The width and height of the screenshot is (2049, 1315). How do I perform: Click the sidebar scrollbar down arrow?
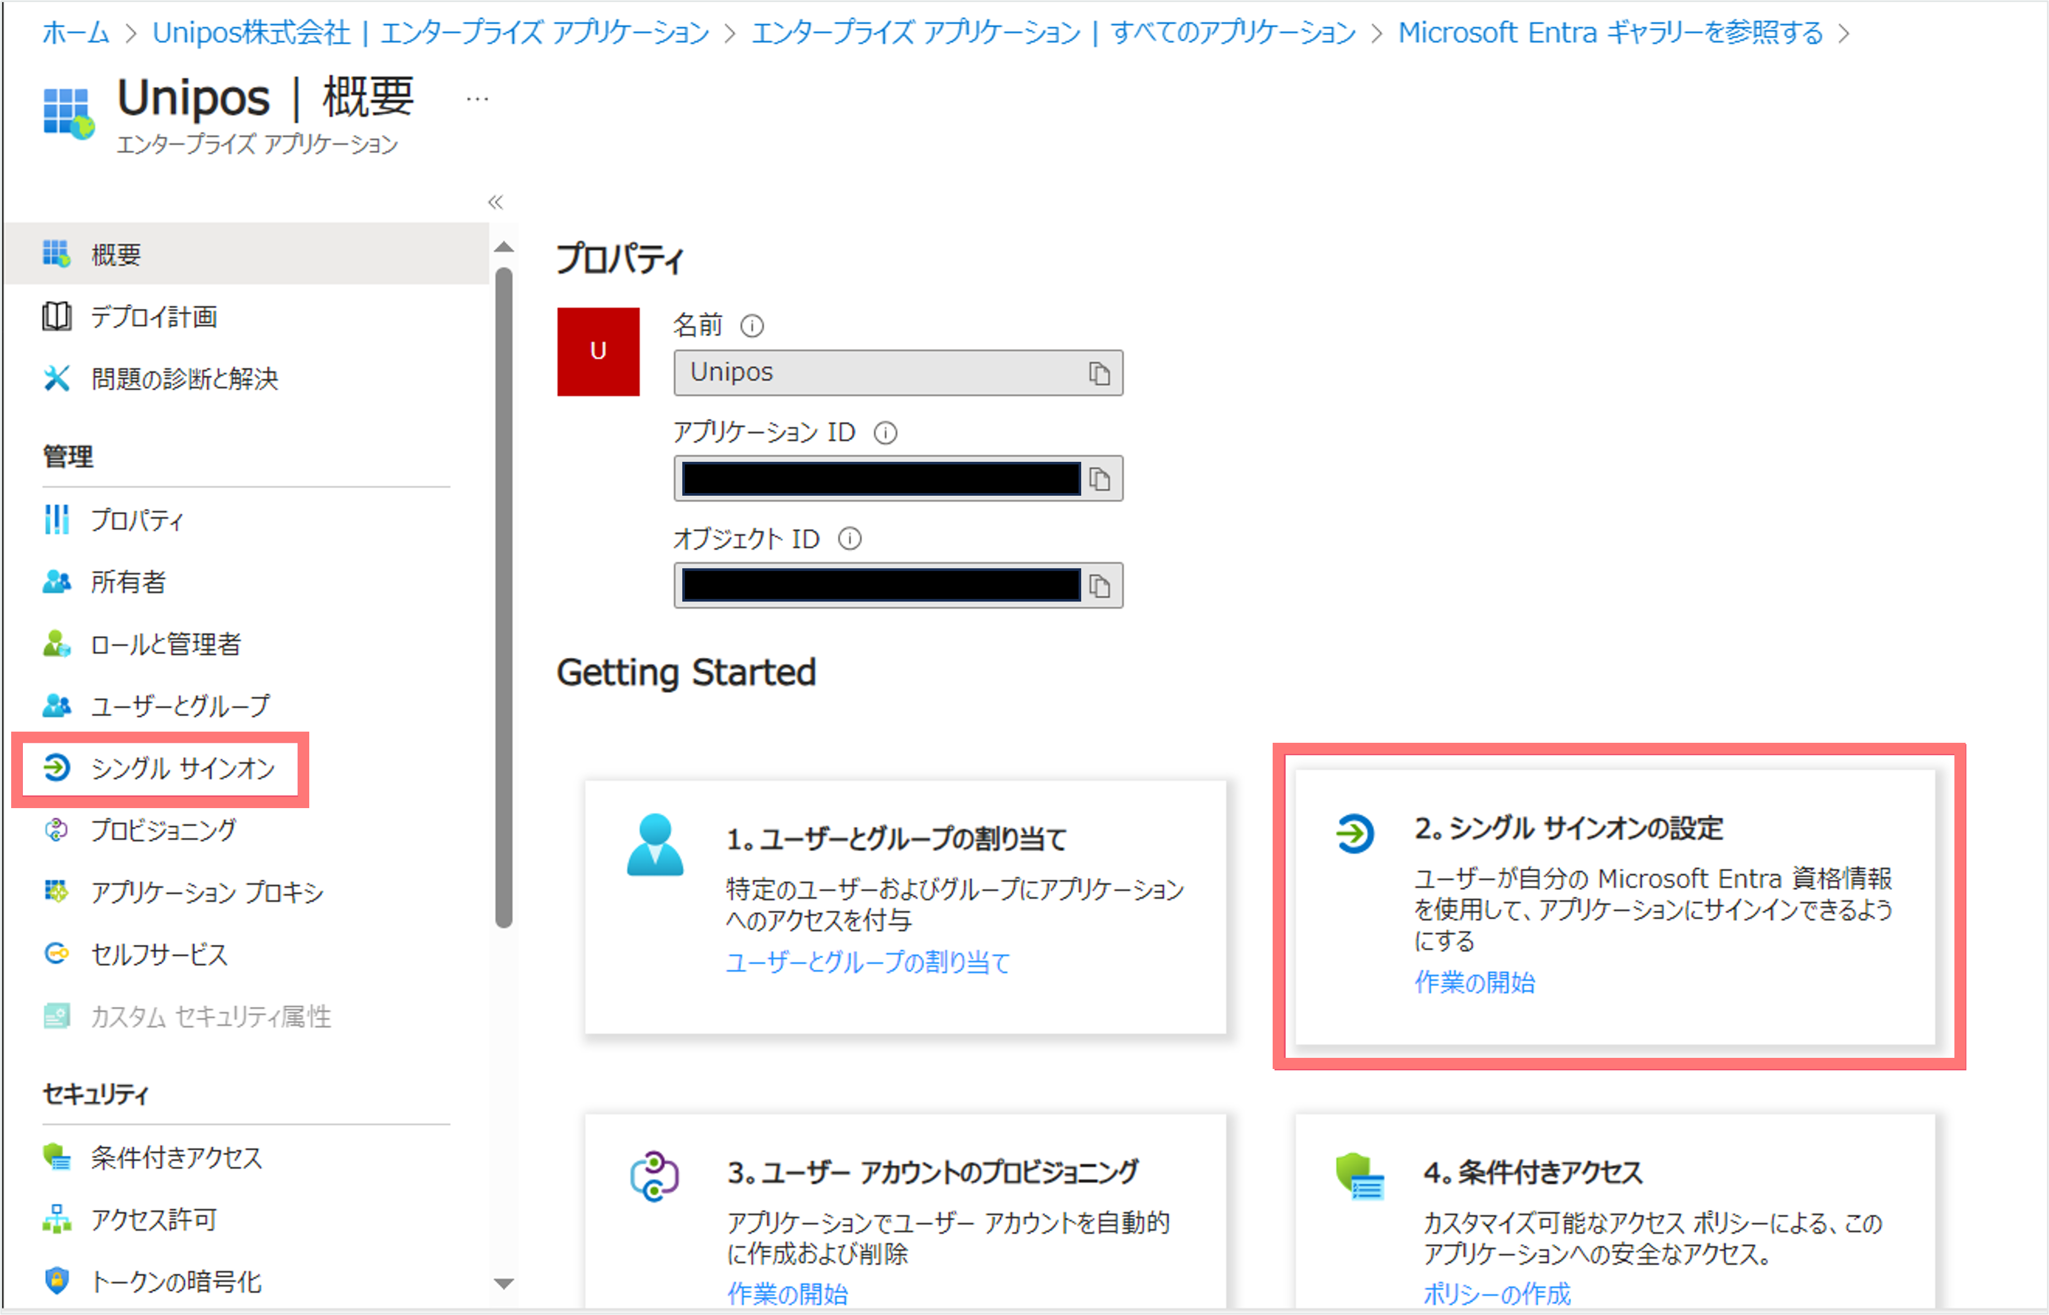[504, 1284]
